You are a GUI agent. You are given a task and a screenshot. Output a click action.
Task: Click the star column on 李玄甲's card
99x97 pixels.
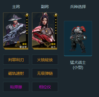27,26
